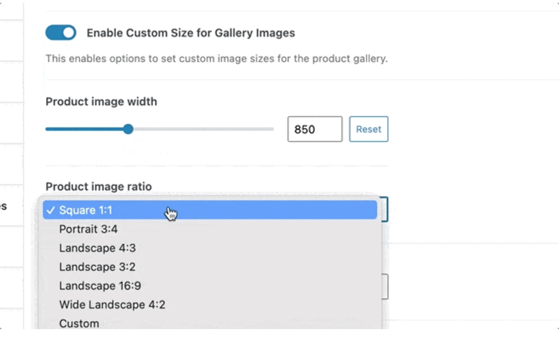Image resolution: width=559 pixels, height=344 pixels.
Task: Select Wide Landscape 4:2 option
Action: point(112,305)
